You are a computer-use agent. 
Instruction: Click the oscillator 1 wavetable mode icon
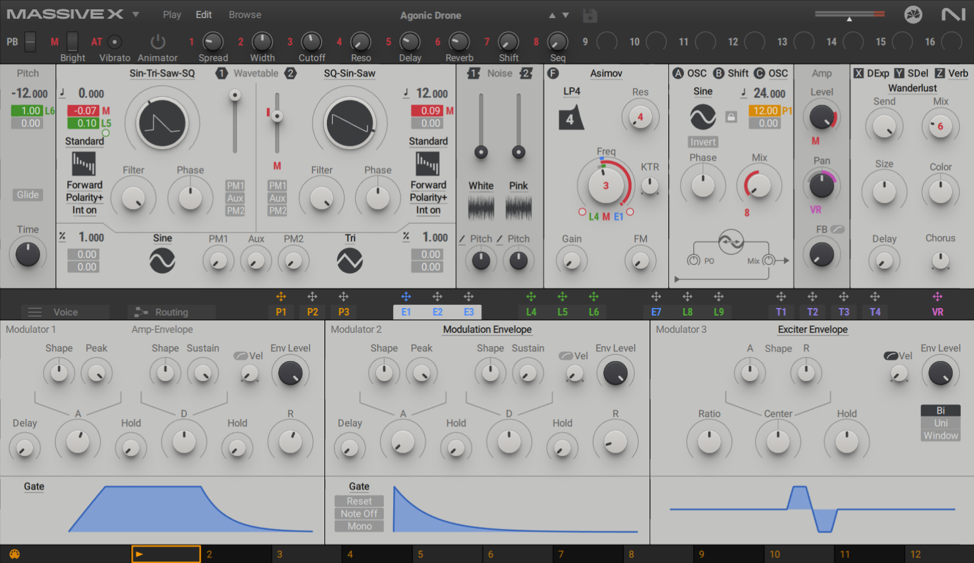[84, 164]
